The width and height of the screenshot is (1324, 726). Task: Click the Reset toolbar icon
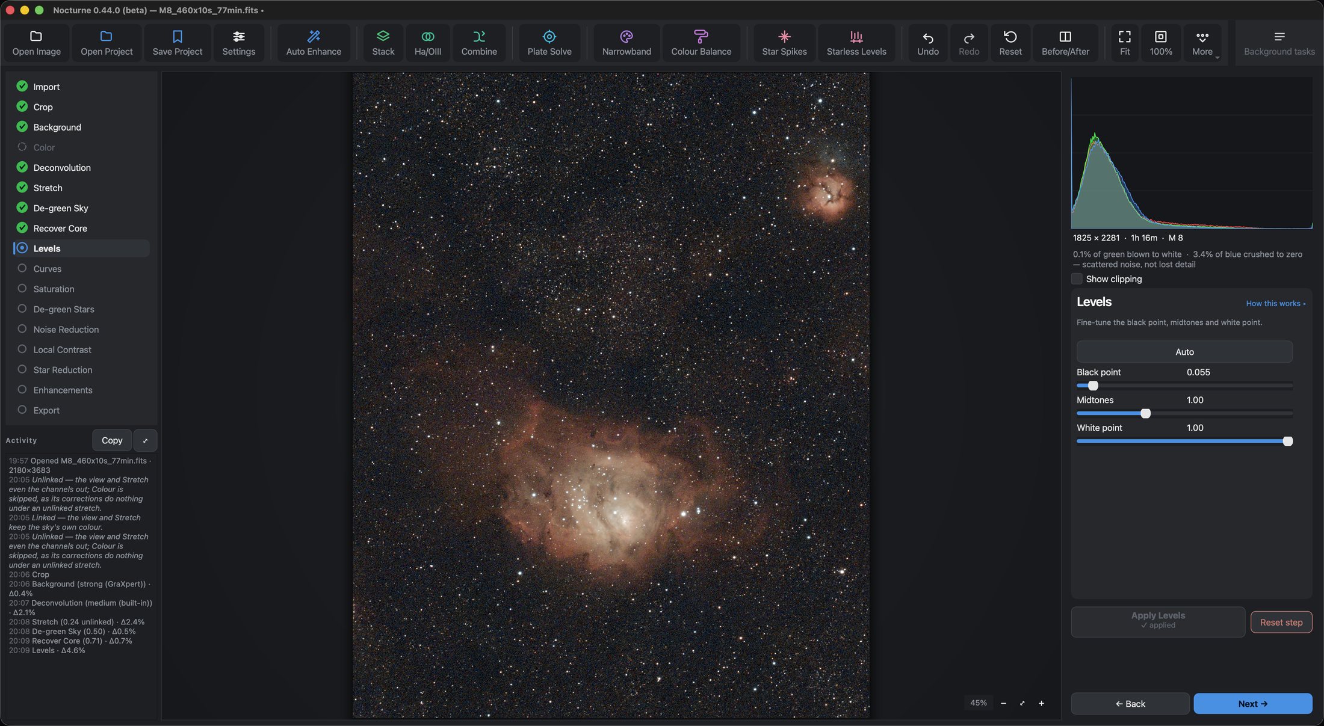[1010, 37]
